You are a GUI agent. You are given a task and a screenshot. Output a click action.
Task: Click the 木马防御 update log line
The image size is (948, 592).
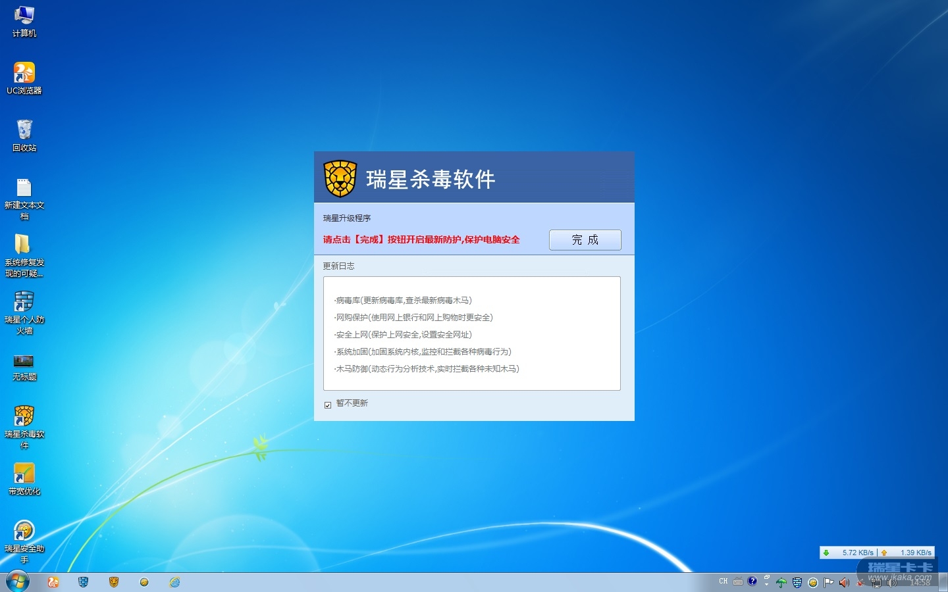click(x=427, y=369)
